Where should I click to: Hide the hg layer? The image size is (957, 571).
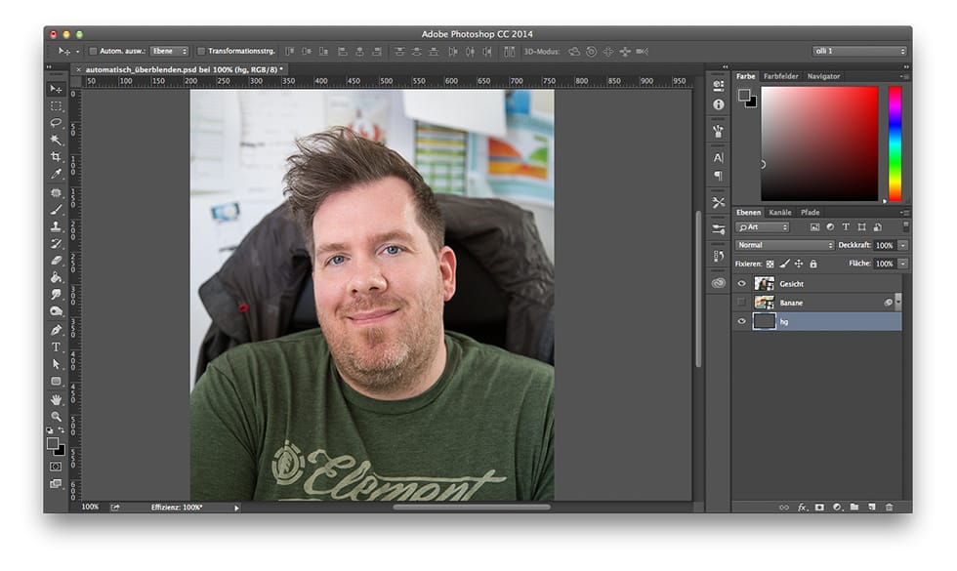pyautogui.click(x=741, y=321)
